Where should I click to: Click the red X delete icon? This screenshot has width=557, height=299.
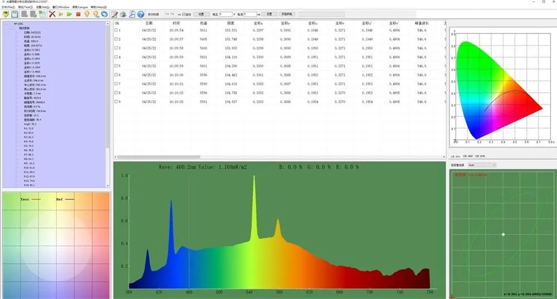coord(52,13)
